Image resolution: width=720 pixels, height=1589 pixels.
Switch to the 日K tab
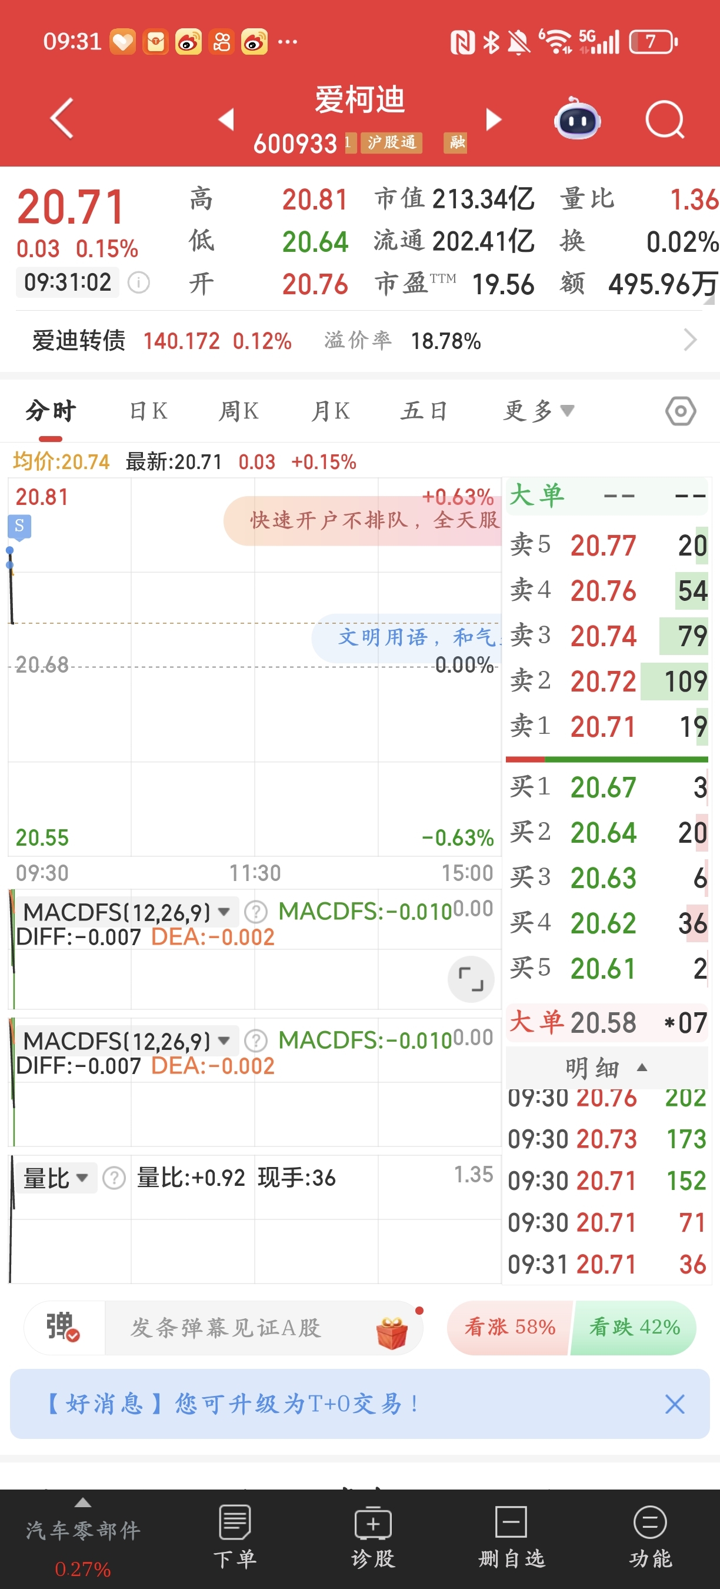pos(149,411)
